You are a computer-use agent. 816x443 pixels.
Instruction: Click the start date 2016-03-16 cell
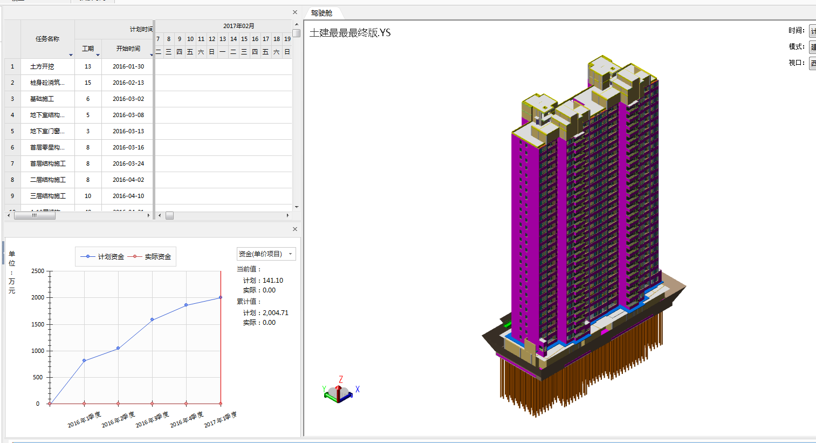[x=128, y=147]
